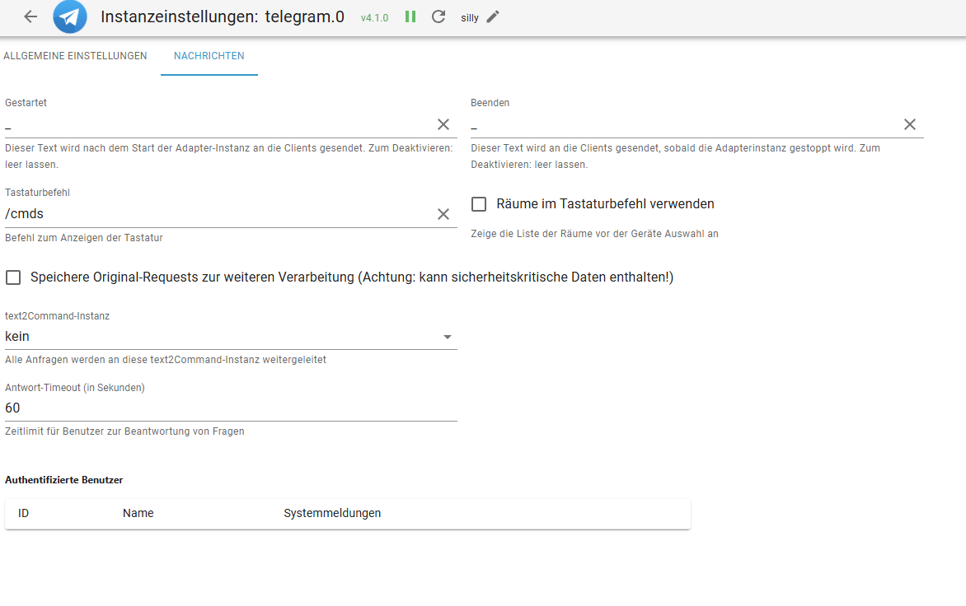
Task: Clear the Tastaturbefehl field
Action: click(443, 214)
